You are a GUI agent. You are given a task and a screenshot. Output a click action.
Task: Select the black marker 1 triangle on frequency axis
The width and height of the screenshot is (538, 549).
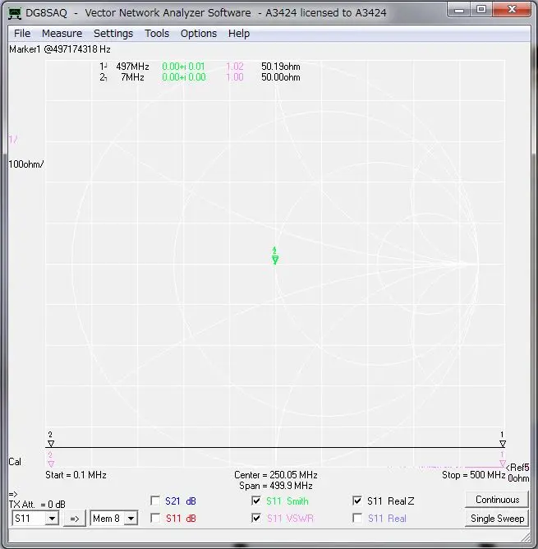pos(503,444)
